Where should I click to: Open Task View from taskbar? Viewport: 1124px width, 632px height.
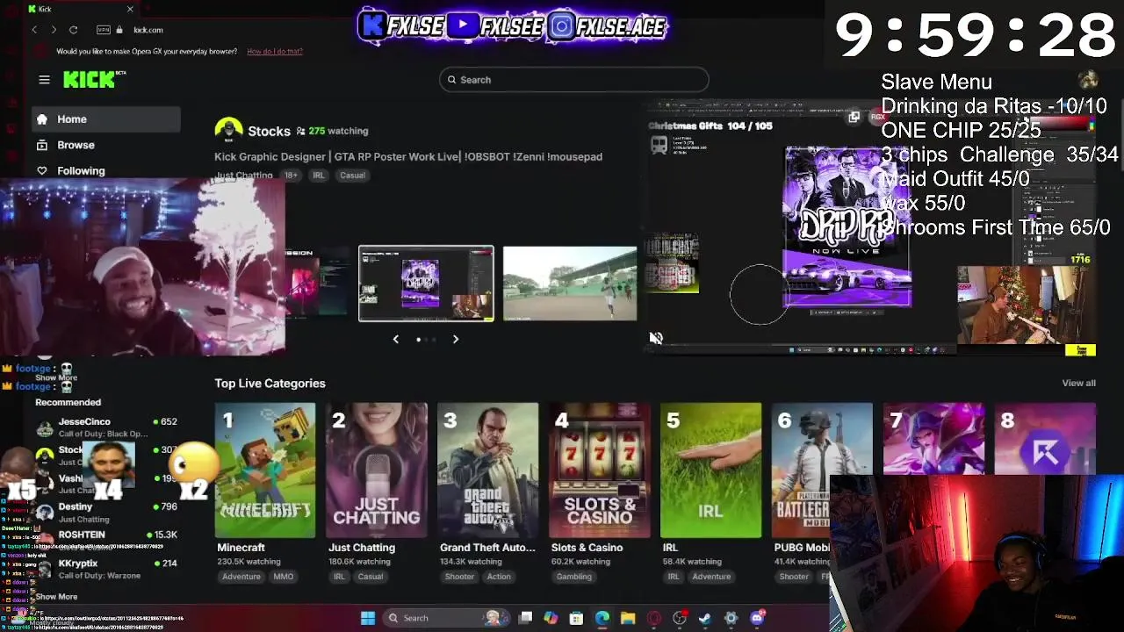pyautogui.click(x=525, y=618)
